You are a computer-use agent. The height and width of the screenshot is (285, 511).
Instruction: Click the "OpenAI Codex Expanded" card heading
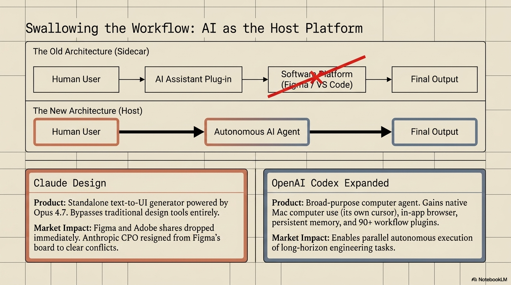[330, 183]
